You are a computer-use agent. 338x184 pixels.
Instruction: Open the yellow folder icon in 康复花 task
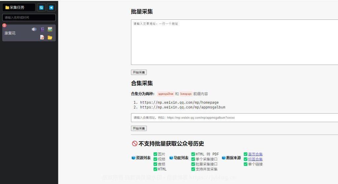tap(50, 38)
